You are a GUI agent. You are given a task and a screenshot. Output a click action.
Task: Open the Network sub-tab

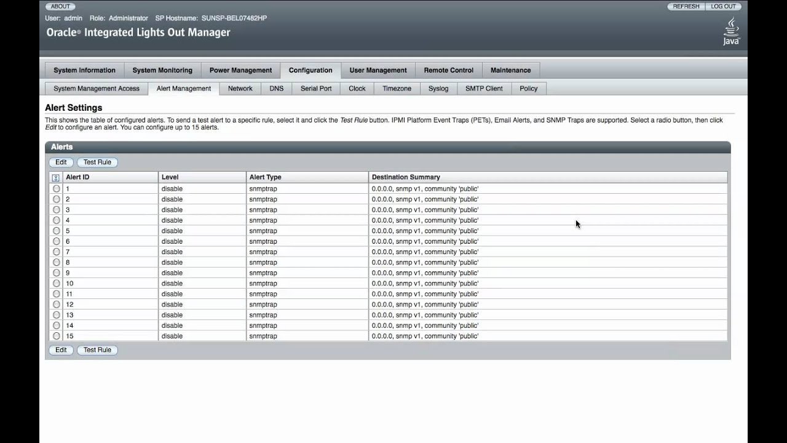coord(240,89)
